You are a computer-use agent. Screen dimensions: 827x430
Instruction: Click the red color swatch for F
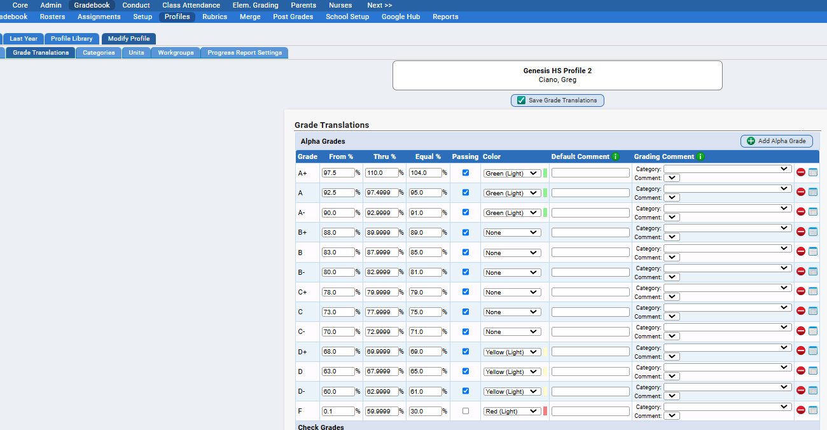point(545,411)
